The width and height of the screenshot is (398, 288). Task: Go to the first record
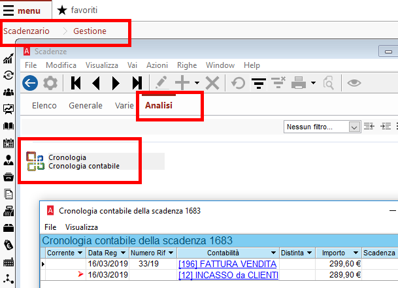tap(76, 83)
